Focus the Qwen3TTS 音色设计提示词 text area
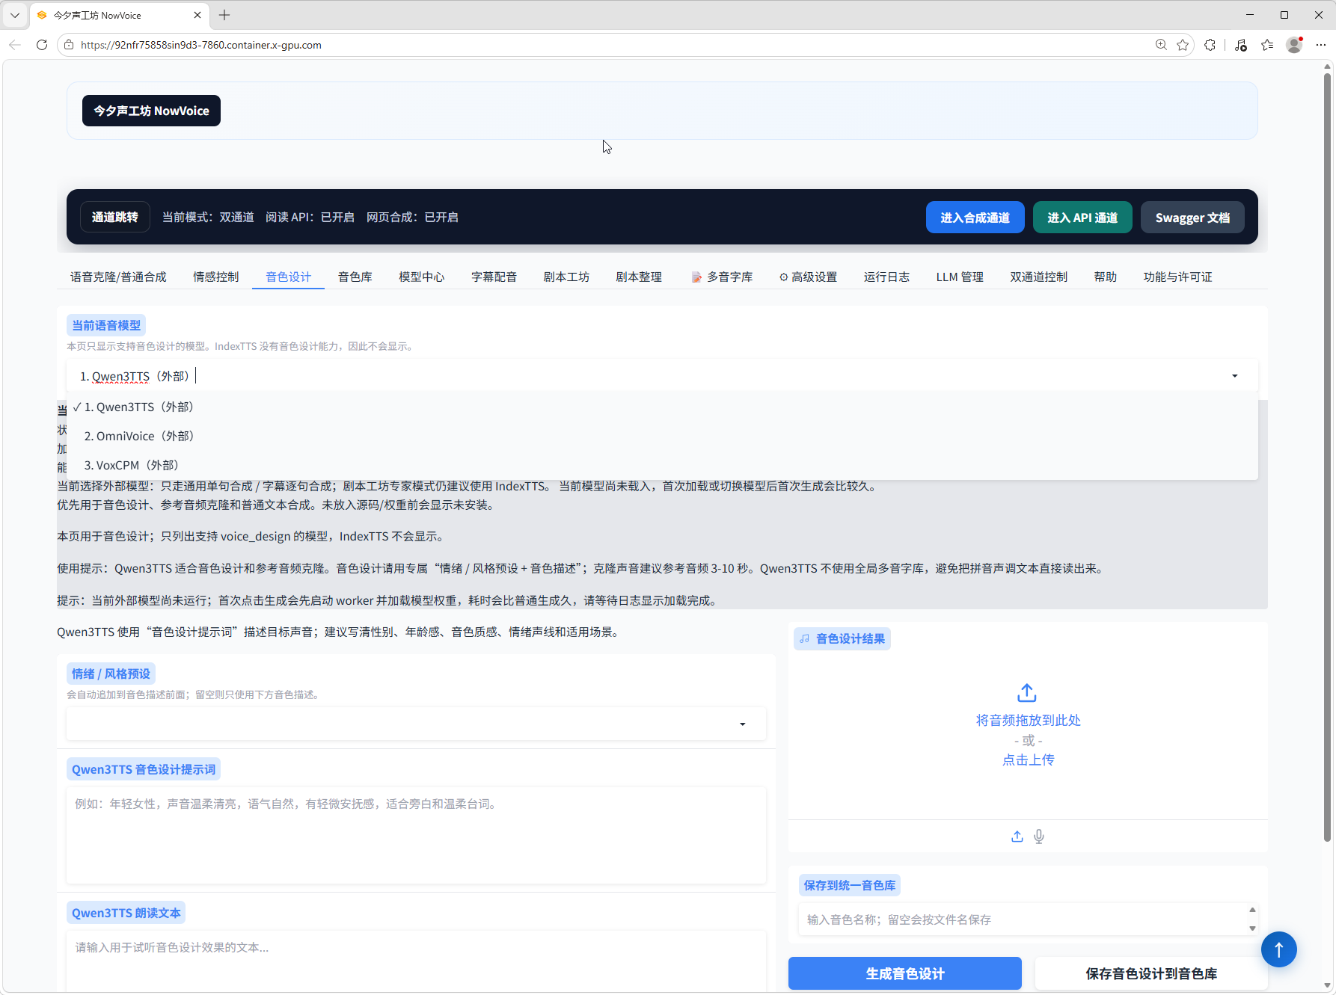Viewport: 1336px width, 995px height. coord(416,835)
